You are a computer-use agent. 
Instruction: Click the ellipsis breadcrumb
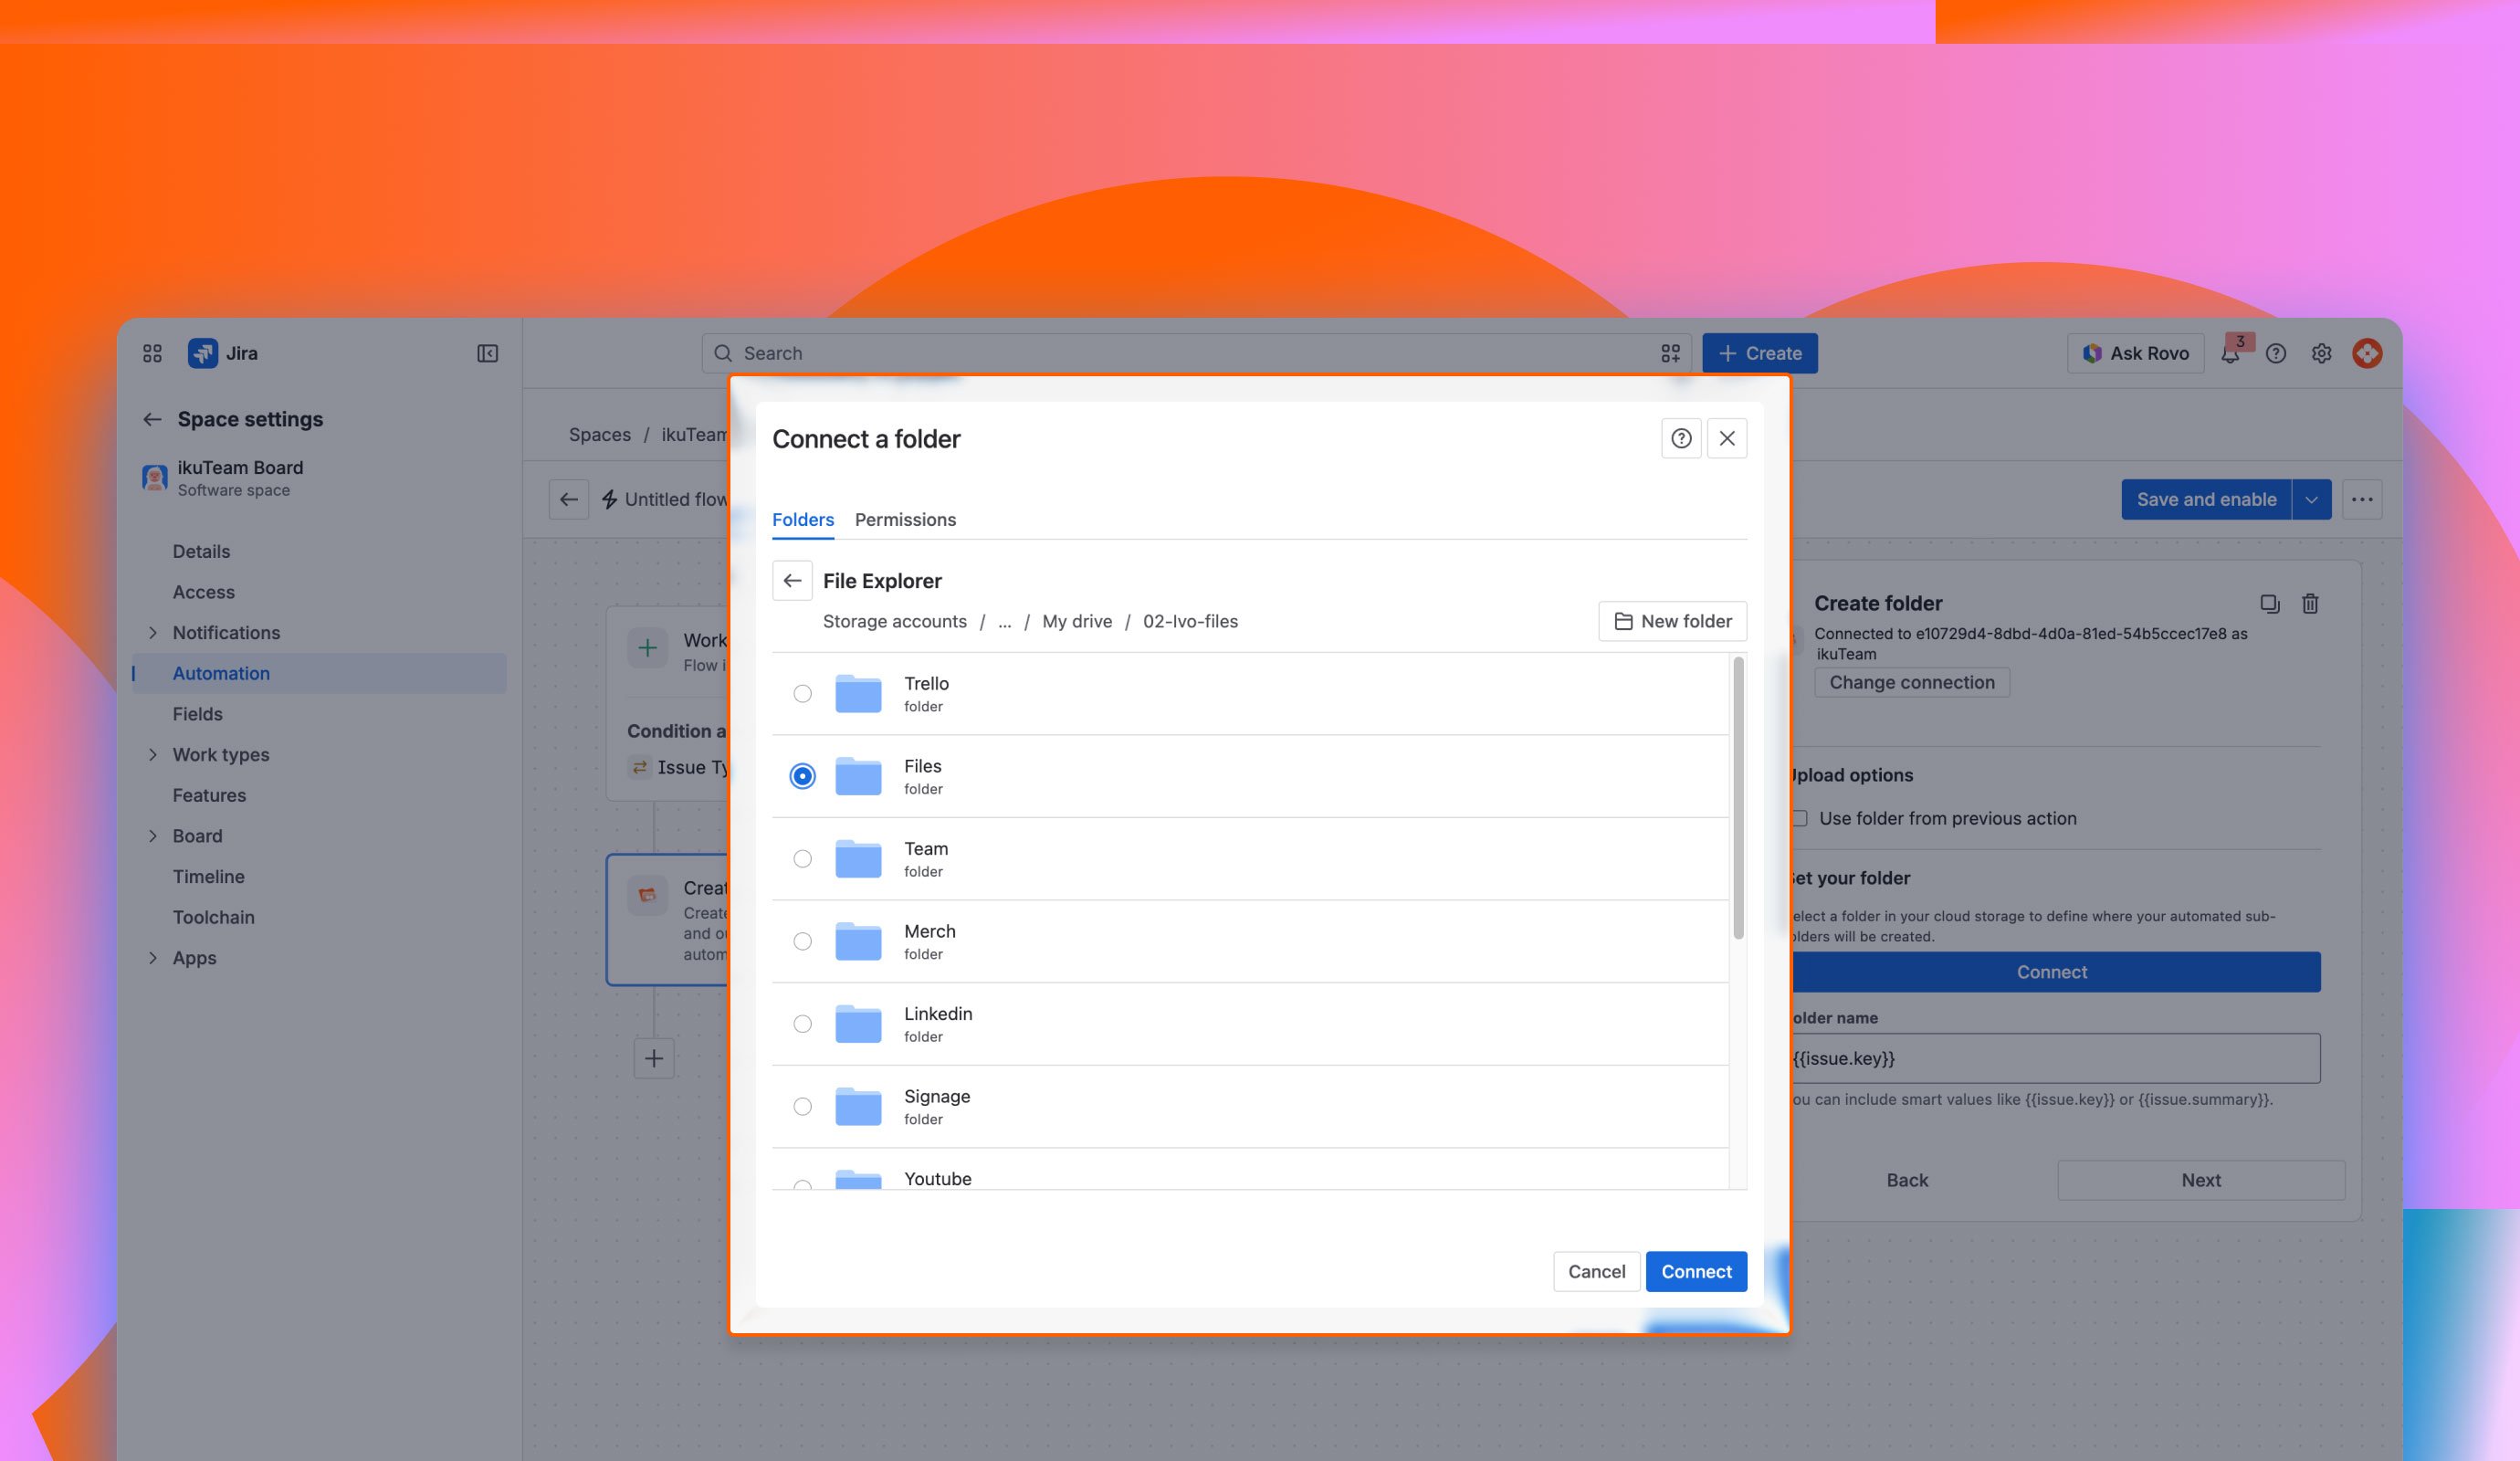click(1005, 621)
